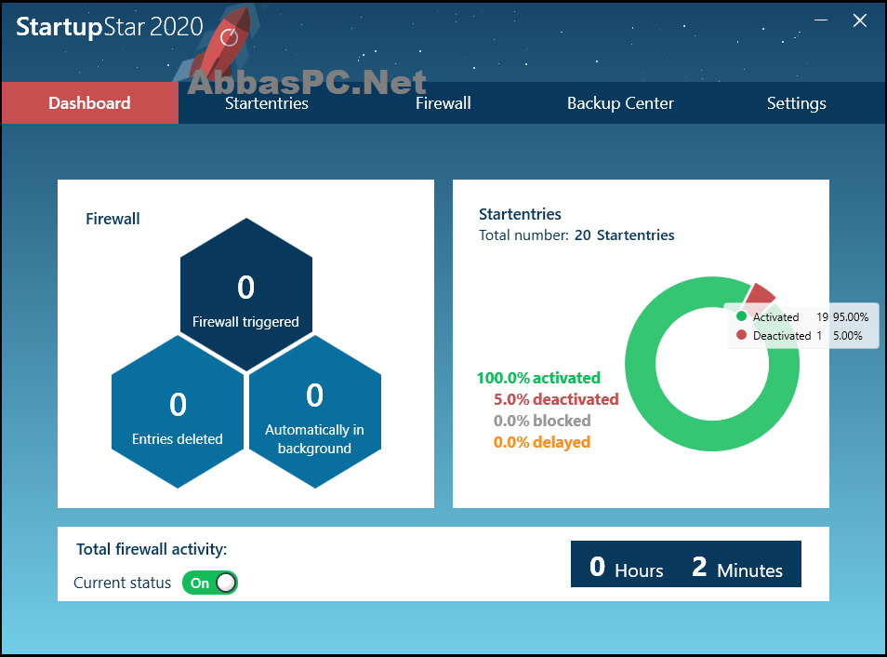This screenshot has width=887, height=657.
Task: Go to the Backup Center tab
Action: [620, 103]
